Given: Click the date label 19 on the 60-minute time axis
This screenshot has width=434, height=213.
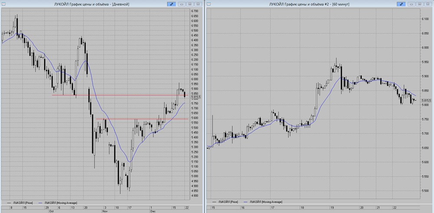Looking at the screenshot, I should click(x=332, y=207).
